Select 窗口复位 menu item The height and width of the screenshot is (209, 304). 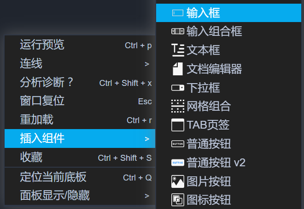point(42,101)
